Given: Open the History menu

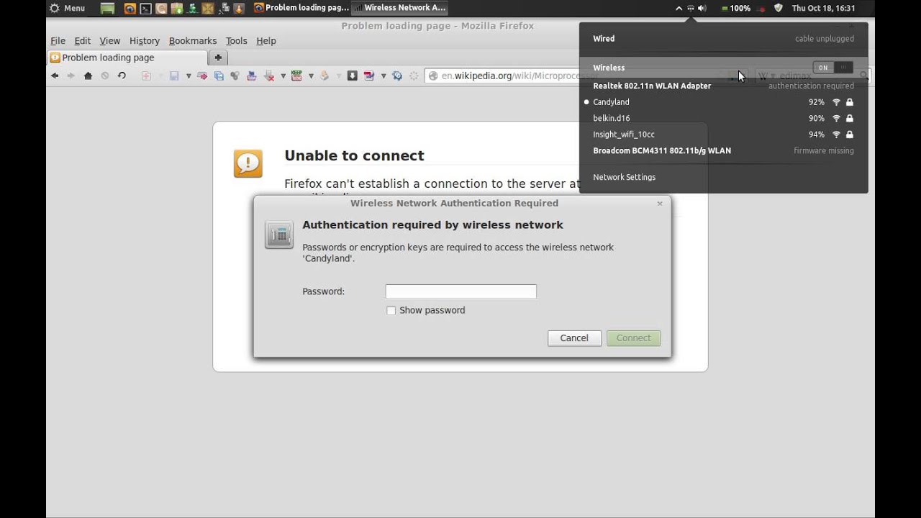Looking at the screenshot, I should pyautogui.click(x=145, y=41).
